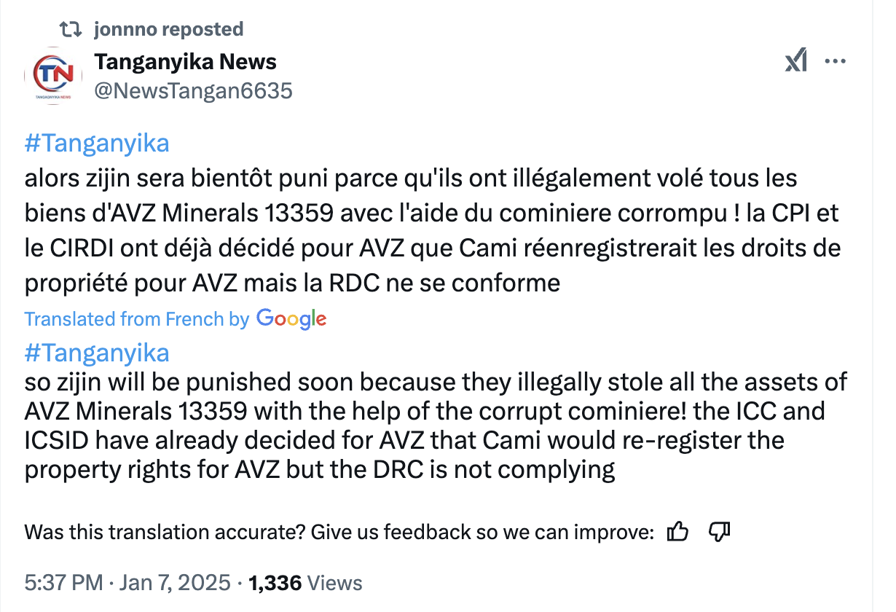Click the jonnno reposted label
896x612 pixels.
click(x=169, y=29)
